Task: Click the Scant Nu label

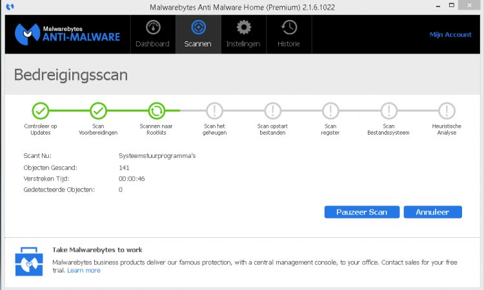Action: pos(37,155)
